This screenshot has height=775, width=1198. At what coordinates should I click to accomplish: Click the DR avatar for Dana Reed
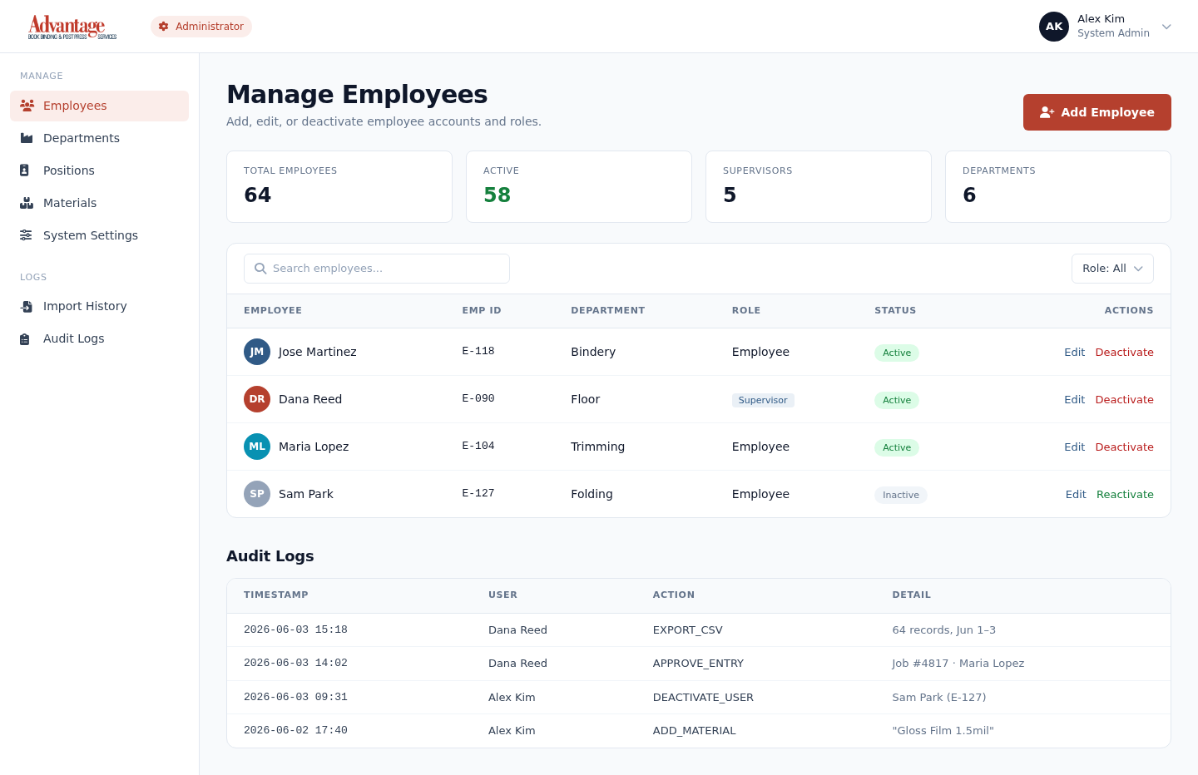coord(257,399)
